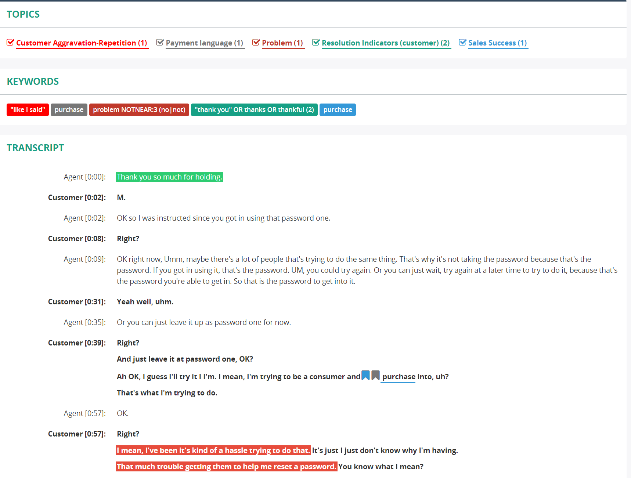This screenshot has height=478, width=631.
Task: Select the blue purchase keyword chip
Action: (337, 109)
